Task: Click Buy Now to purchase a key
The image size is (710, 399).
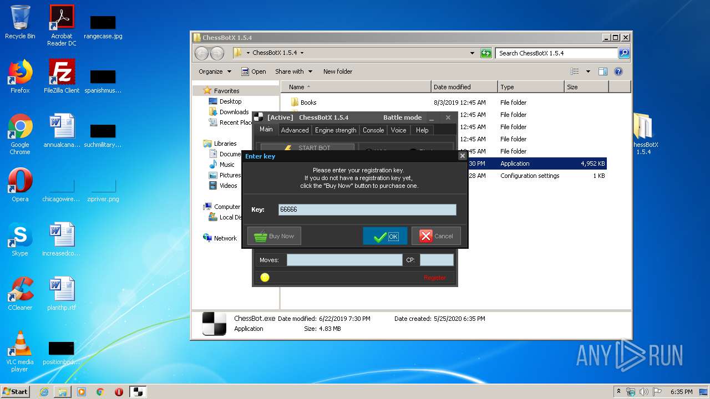Action: [x=274, y=236]
